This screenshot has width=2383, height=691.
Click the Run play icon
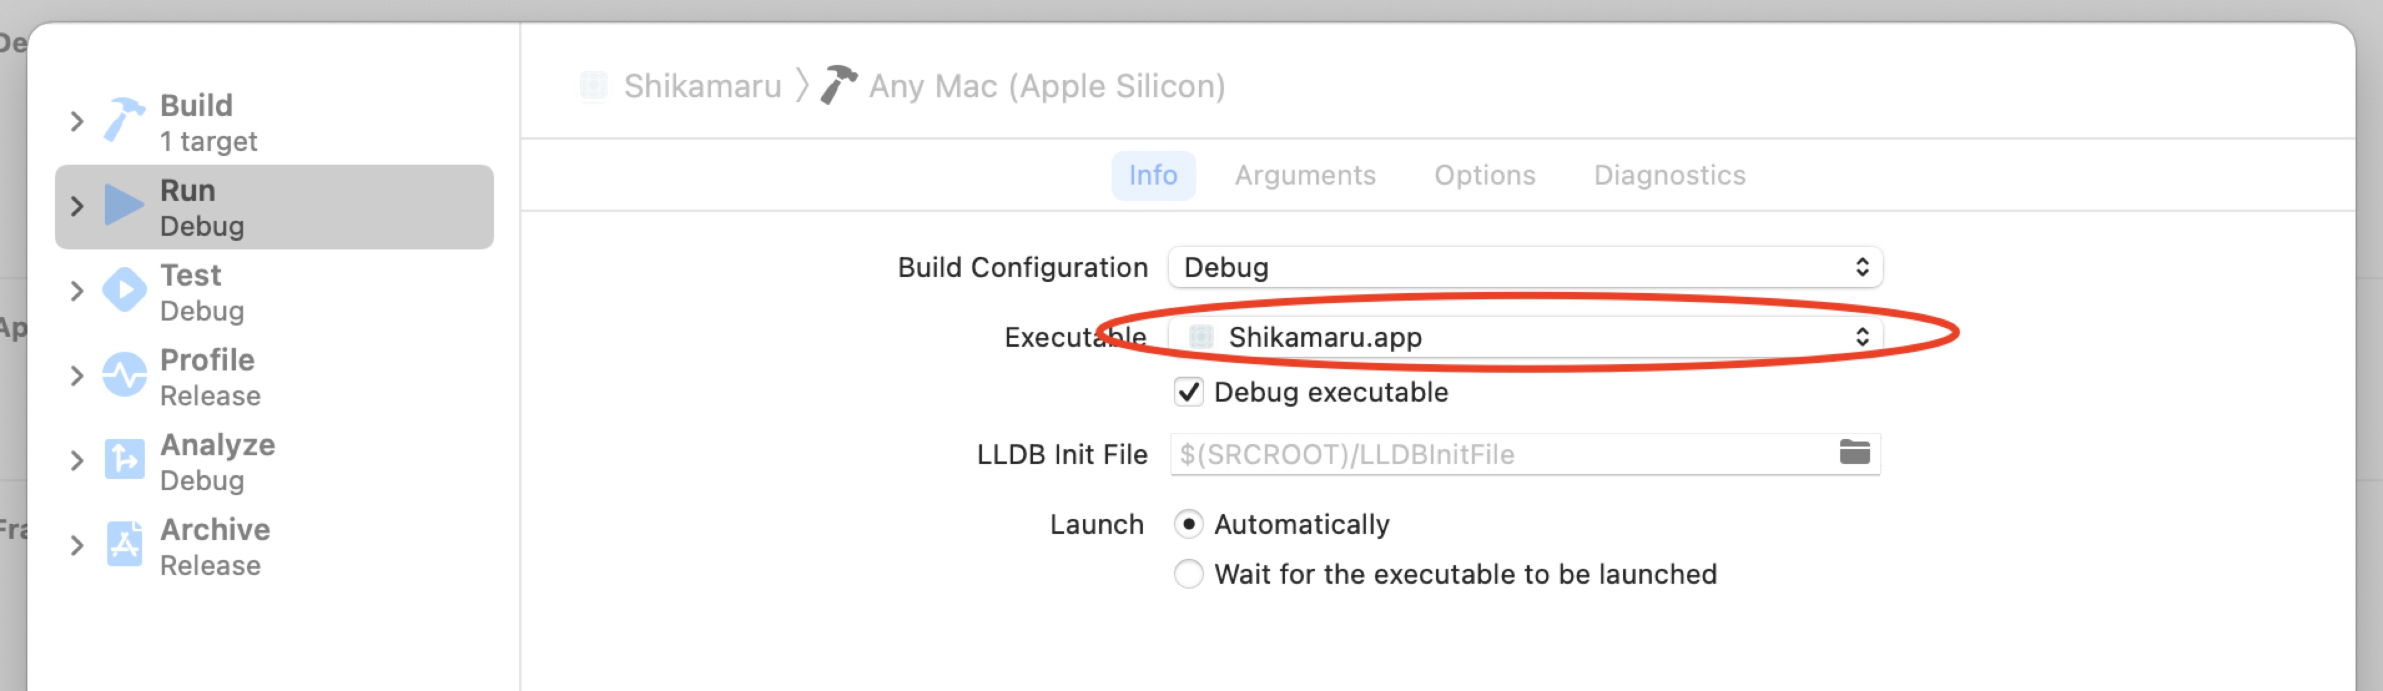(x=123, y=205)
